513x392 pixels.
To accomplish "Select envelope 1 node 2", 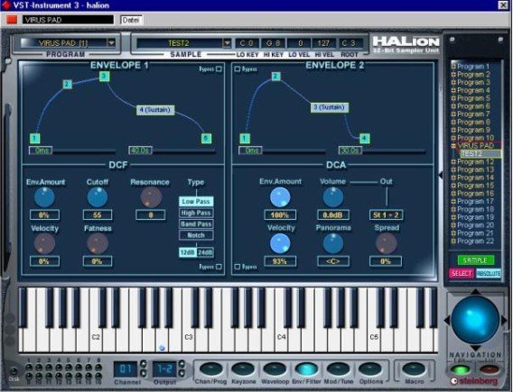I will click(67, 84).
